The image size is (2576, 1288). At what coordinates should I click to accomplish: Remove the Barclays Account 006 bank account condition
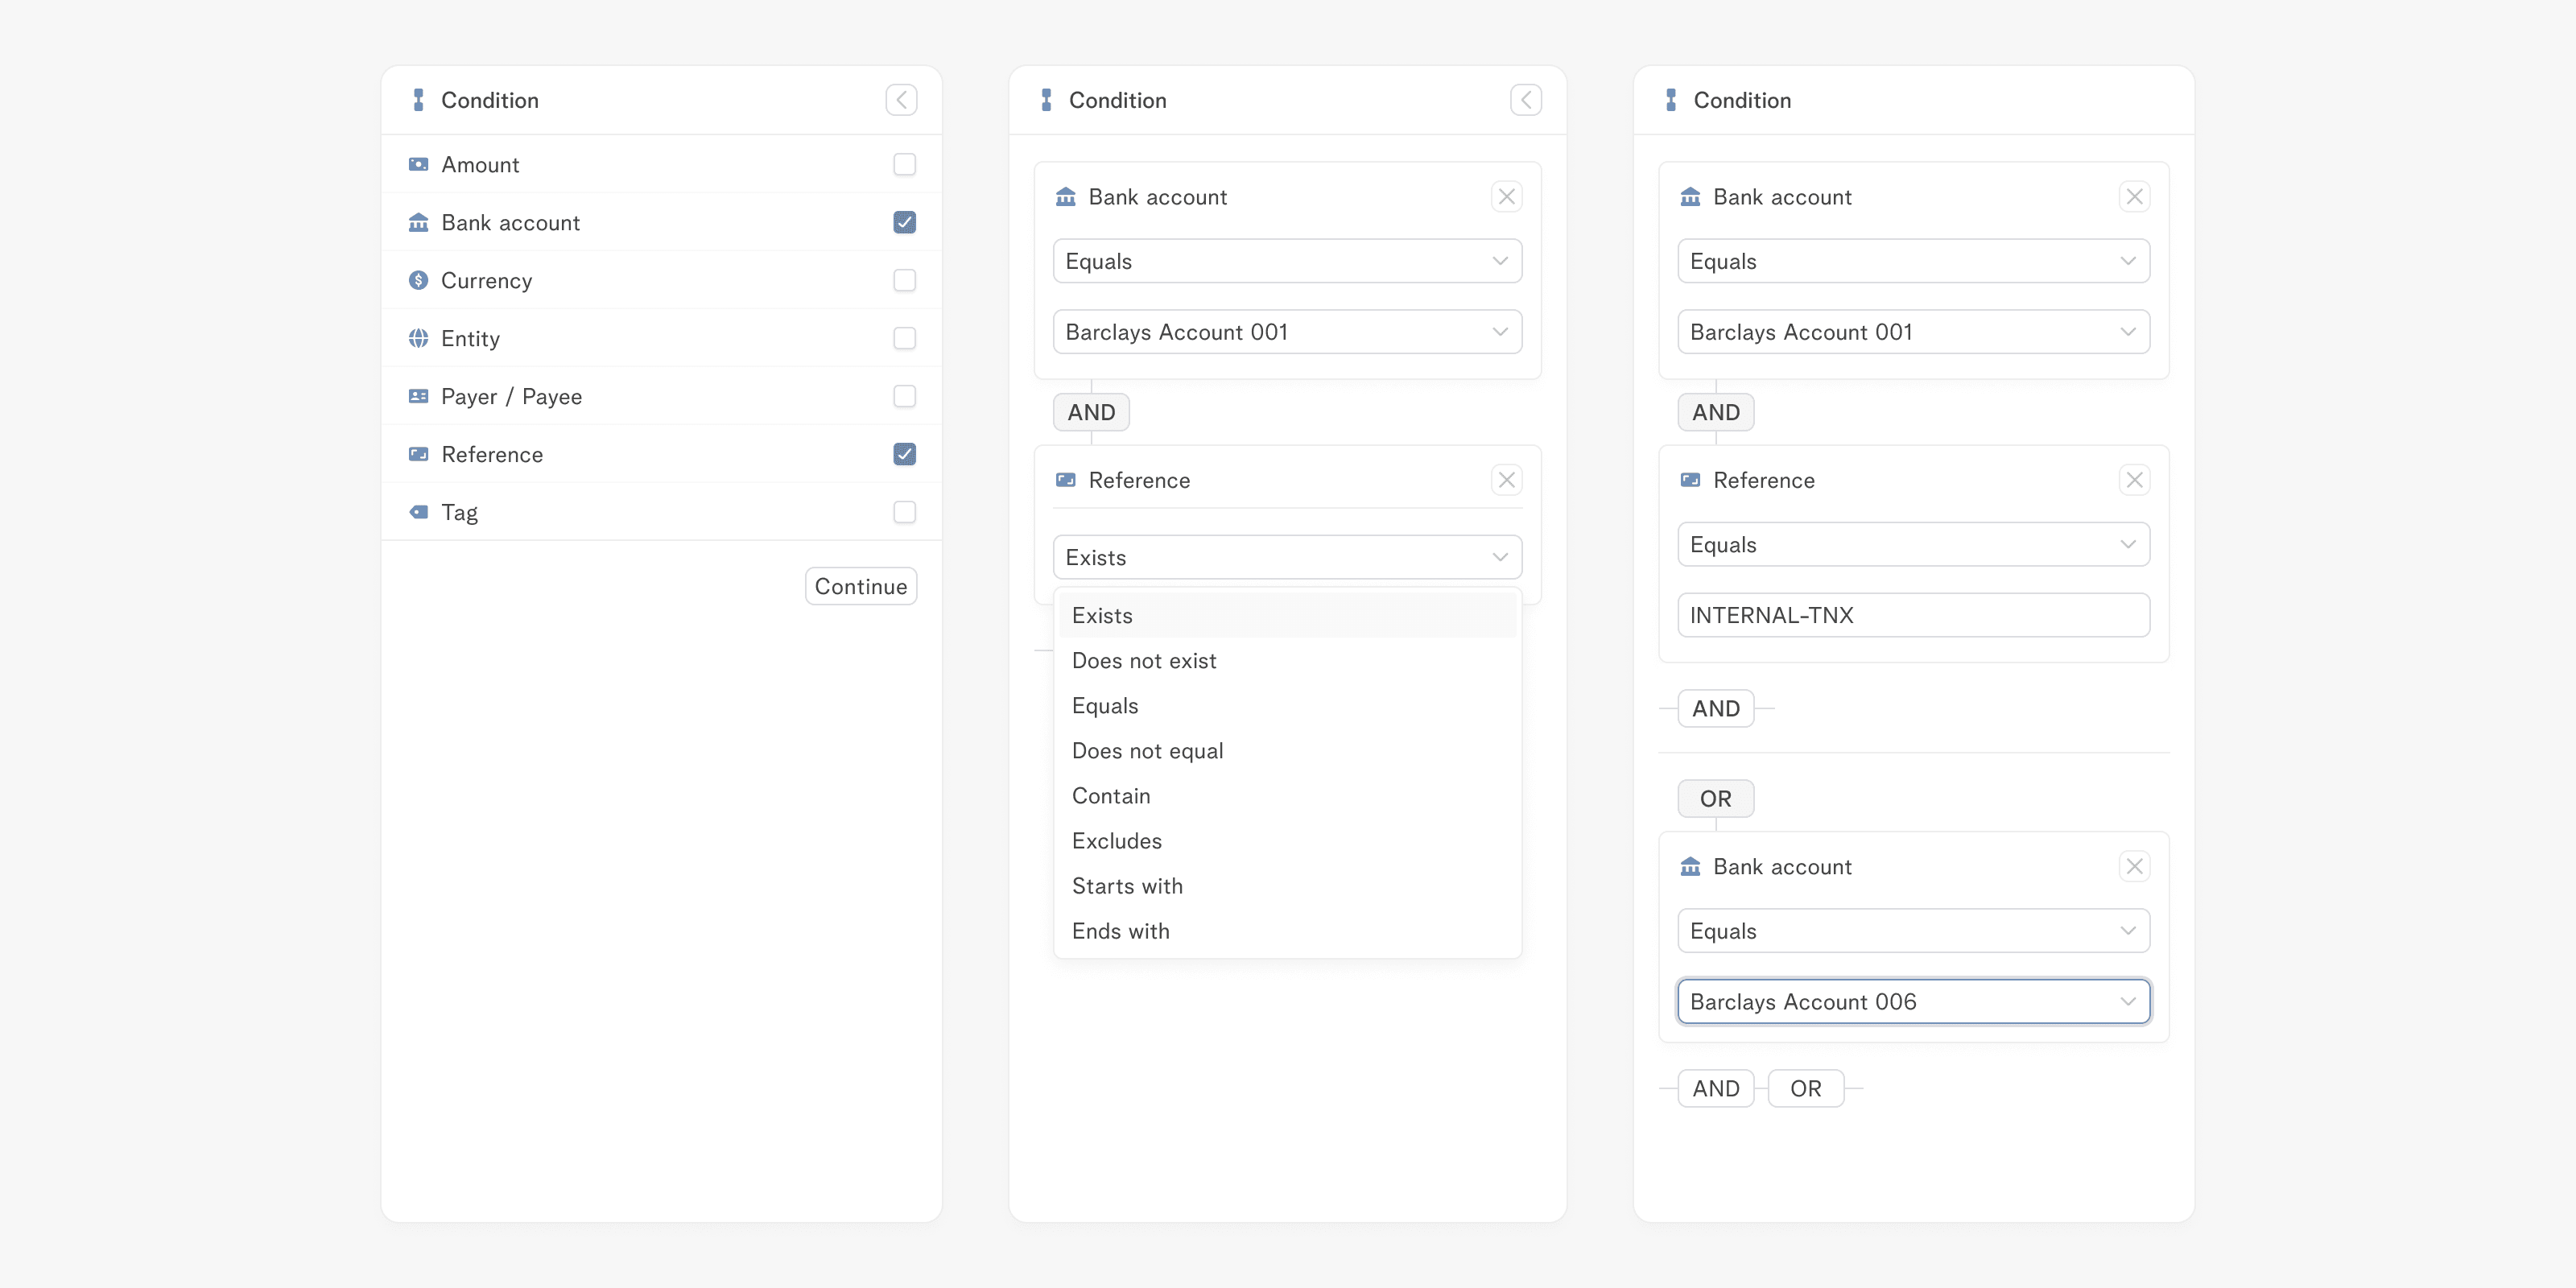pyautogui.click(x=2134, y=867)
